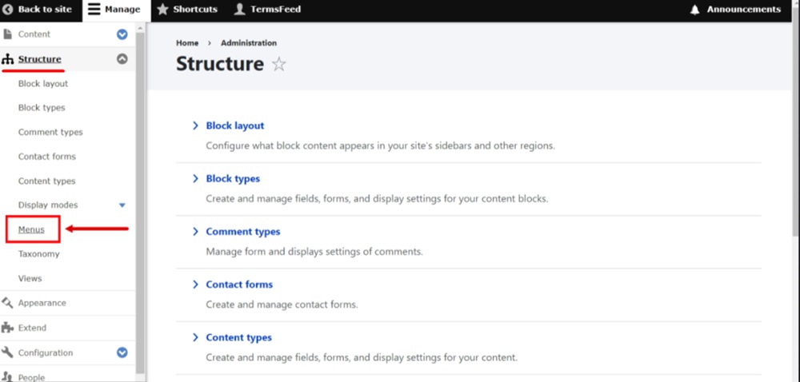This screenshot has height=382, width=800.
Task: Open People in sidebar
Action: pyautogui.click(x=32, y=377)
